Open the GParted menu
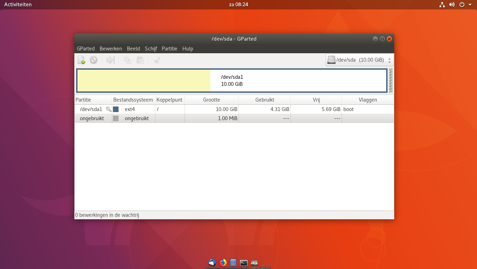Viewport: 477px width, 269px height. (86, 49)
